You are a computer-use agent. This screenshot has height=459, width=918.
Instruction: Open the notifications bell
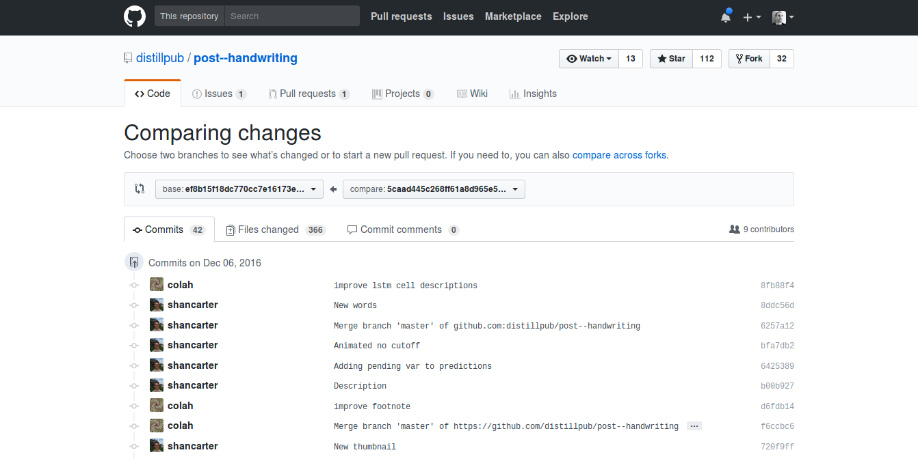(726, 17)
